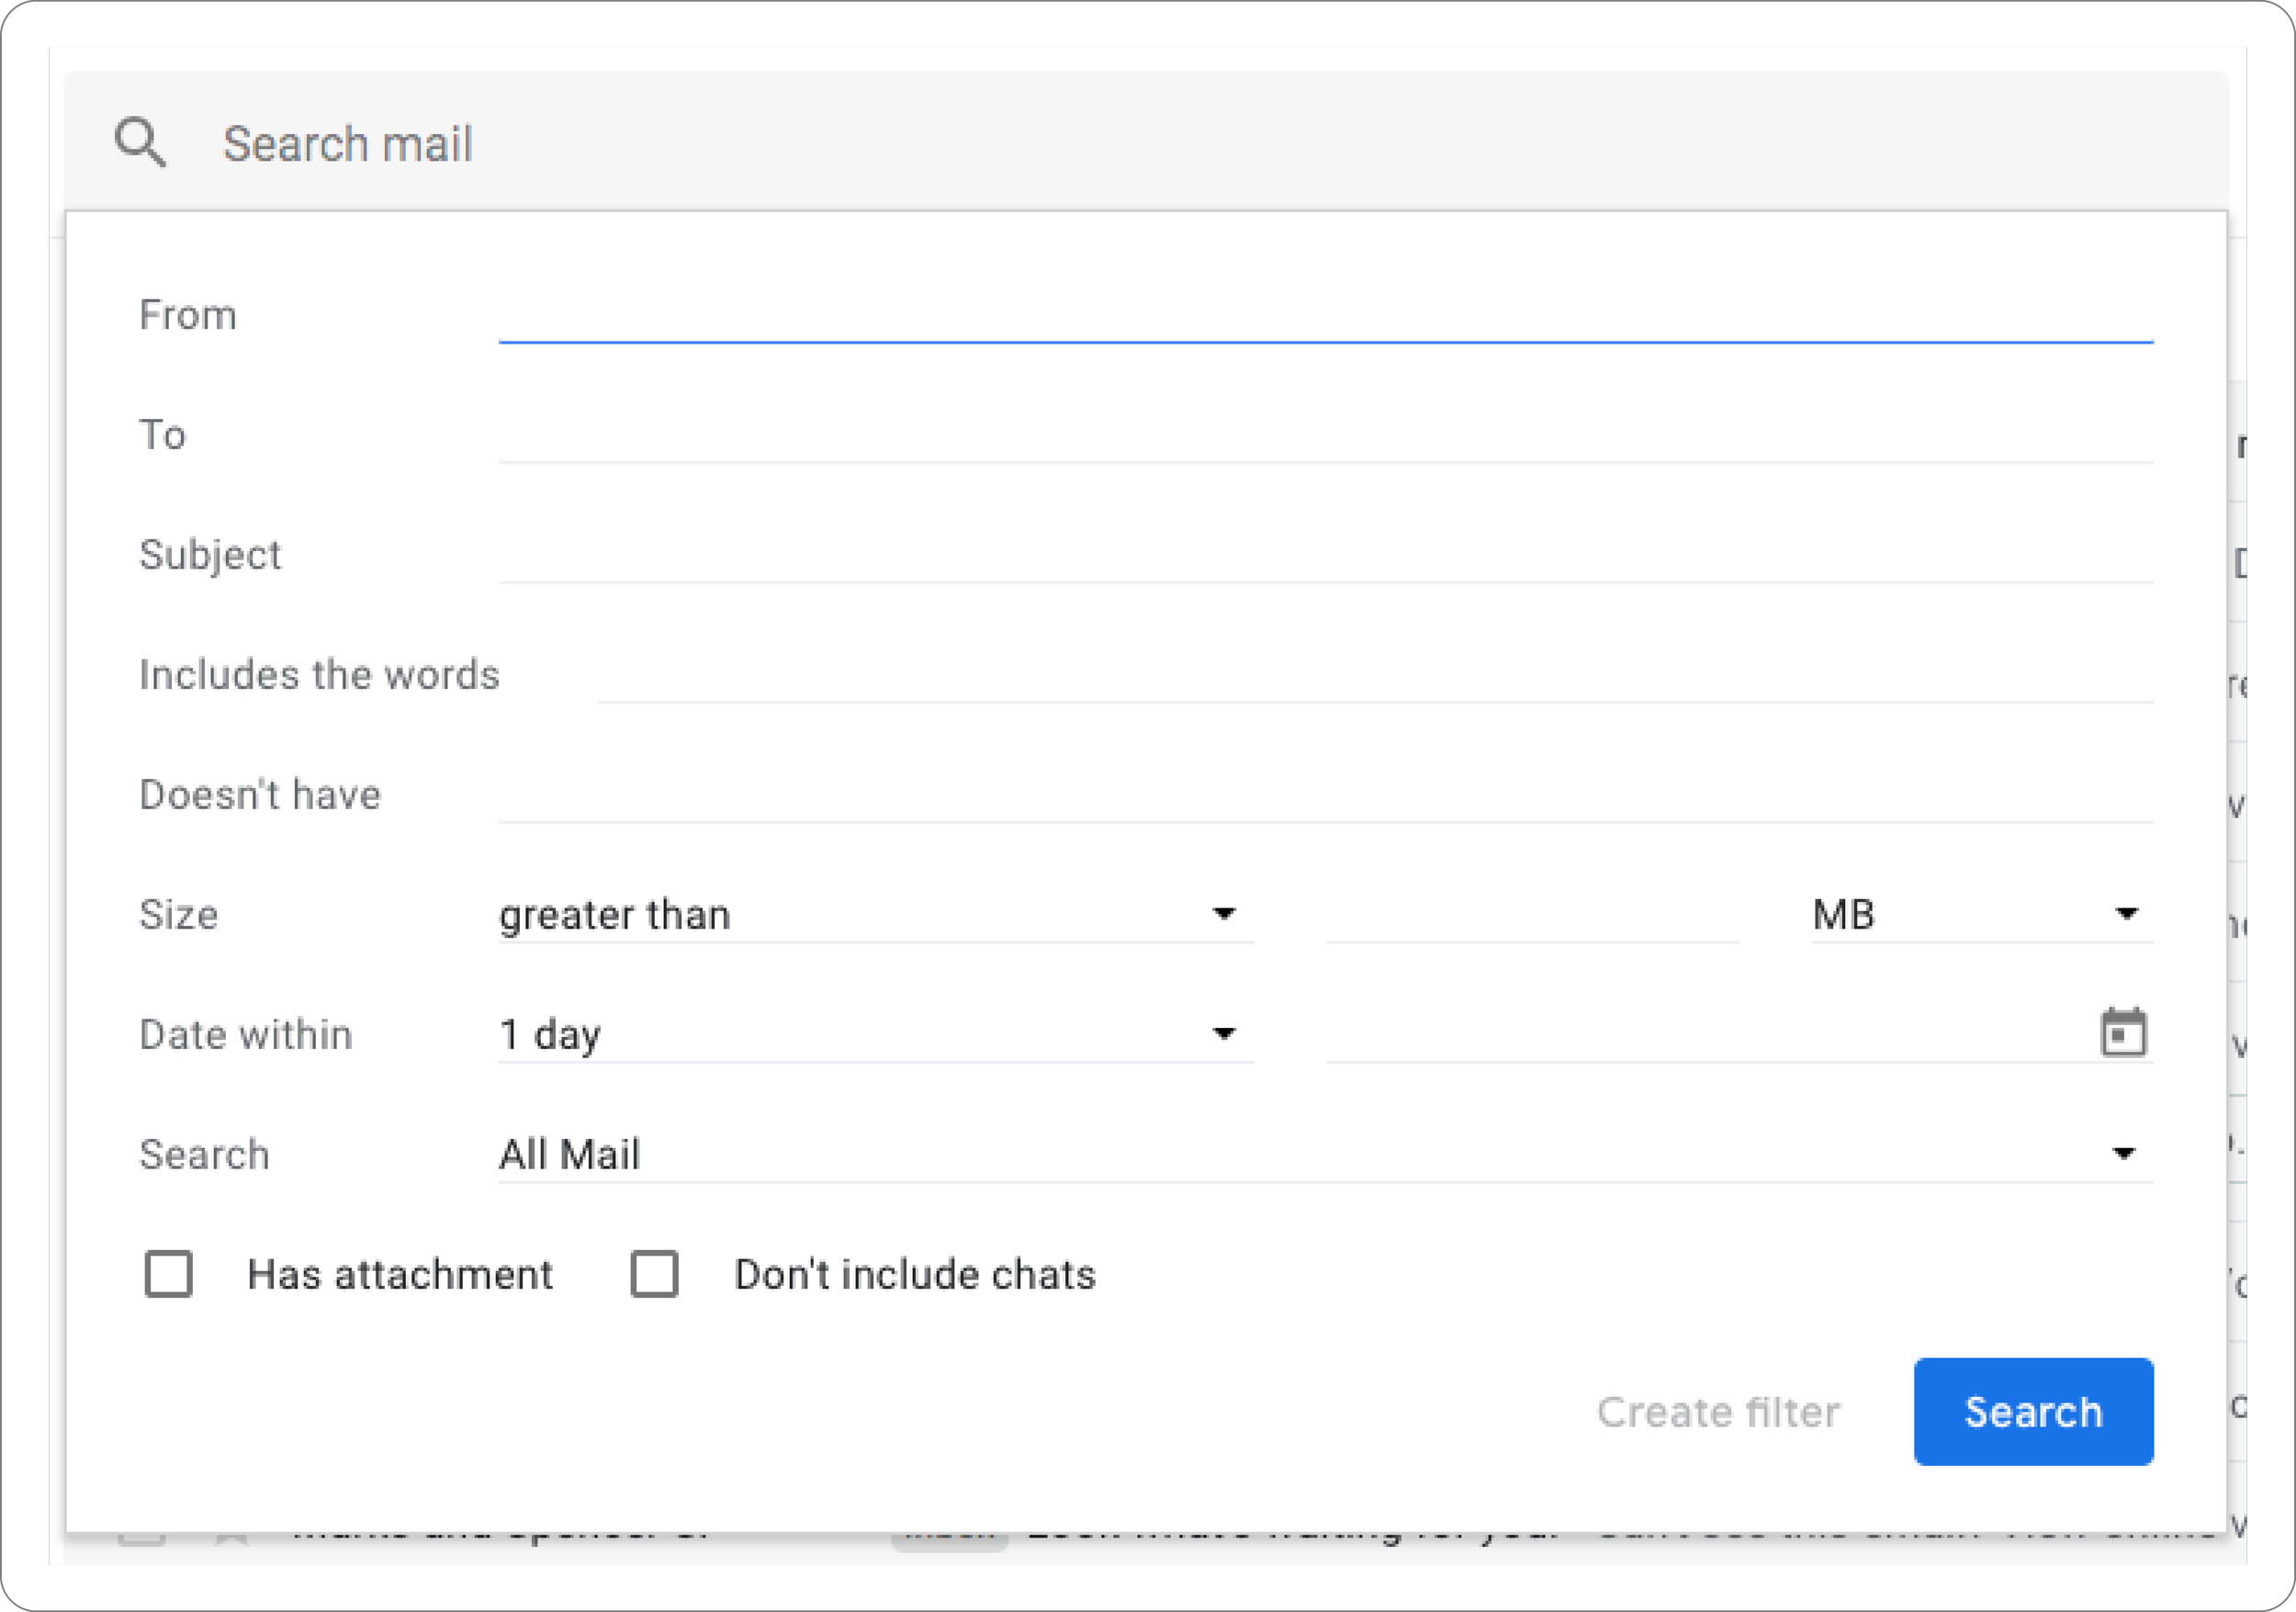Click the Create filter link
This screenshot has width=2296, height=1612.
click(x=1717, y=1412)
